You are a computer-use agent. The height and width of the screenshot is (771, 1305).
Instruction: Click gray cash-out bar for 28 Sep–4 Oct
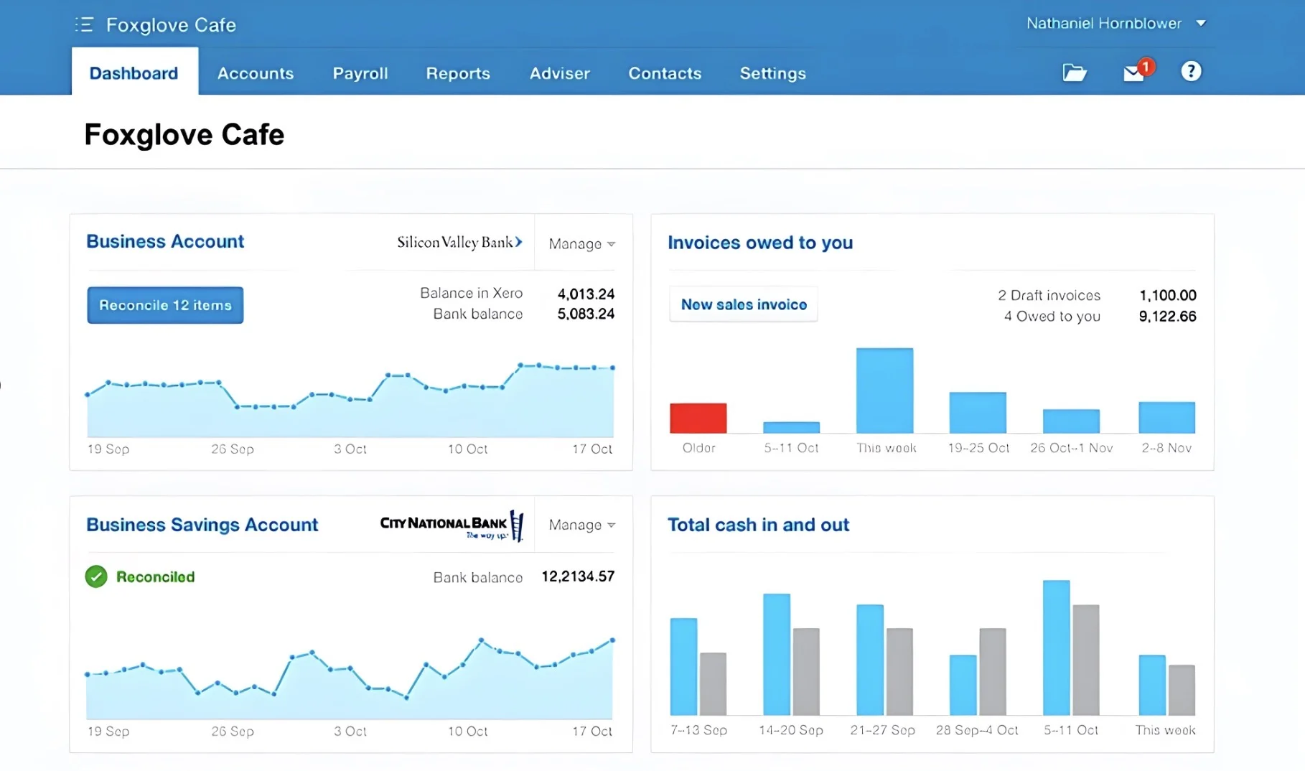click(x=993, y=671)
